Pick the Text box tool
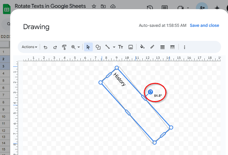The height and width of the screenshot is (155, 228). pos(121,47)
